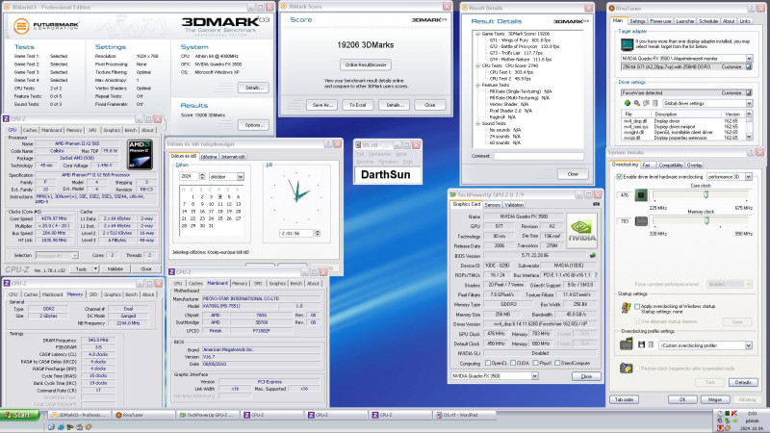Click the time input field showing 2:01:56
The height and width of the screenshot is (433, 770).
296,233
